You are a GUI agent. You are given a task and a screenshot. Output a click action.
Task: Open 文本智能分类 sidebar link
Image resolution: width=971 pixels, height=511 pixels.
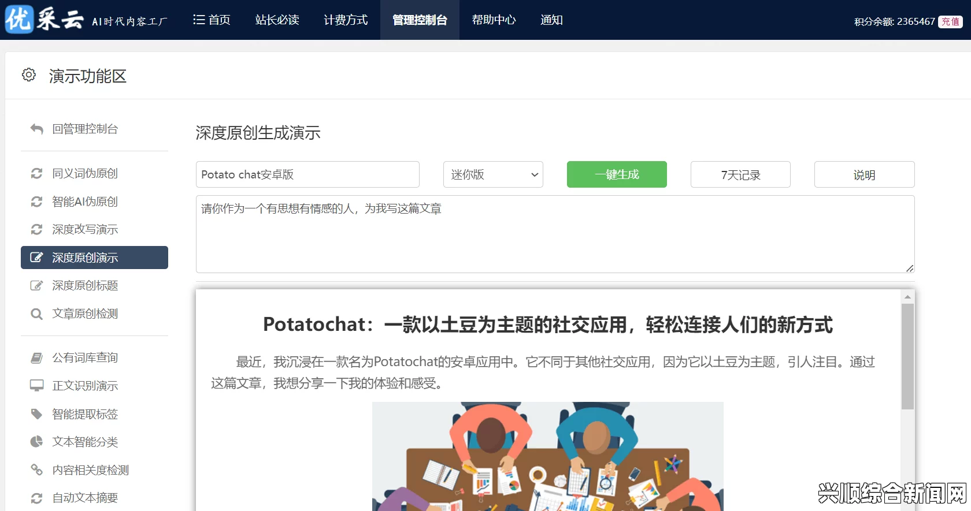pyautogui.click(x=85, y=442)
